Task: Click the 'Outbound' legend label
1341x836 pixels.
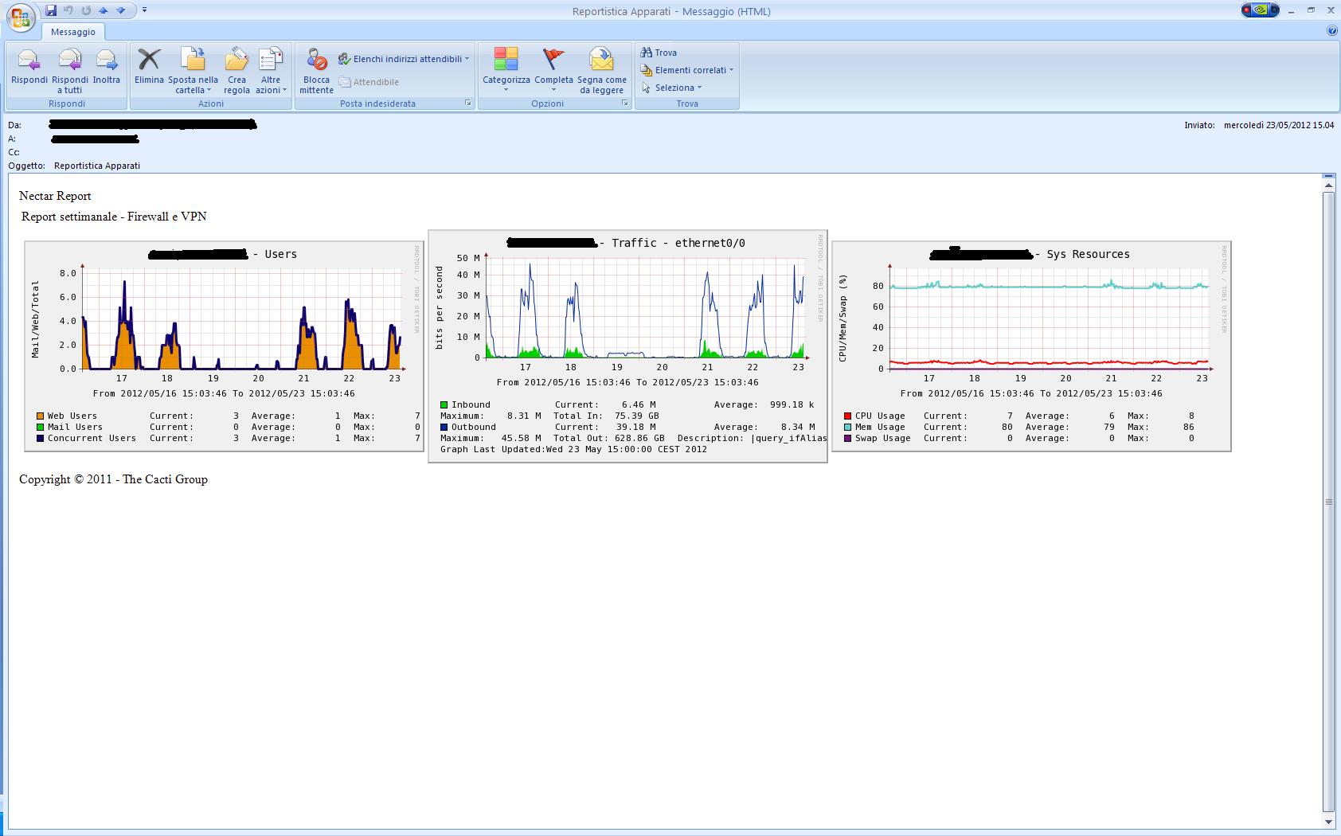Action: pyautogui.click(x=474, y=427)
